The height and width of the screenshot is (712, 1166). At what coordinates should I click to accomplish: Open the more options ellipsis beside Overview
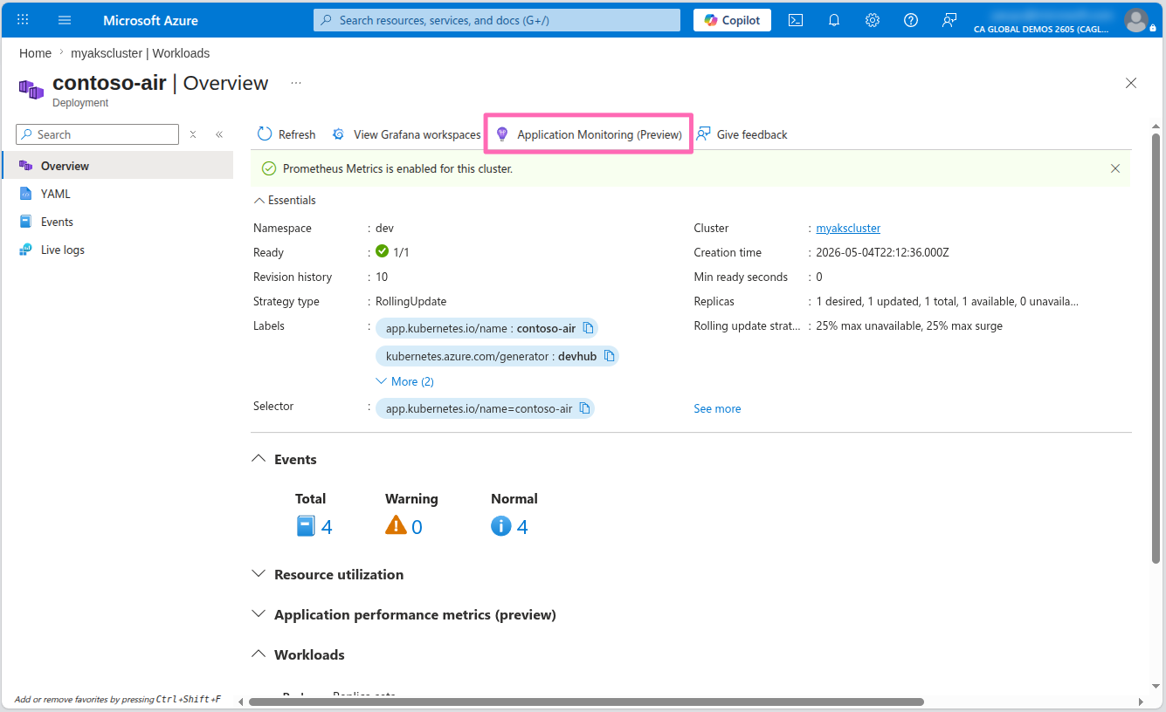tap(296, 83)
